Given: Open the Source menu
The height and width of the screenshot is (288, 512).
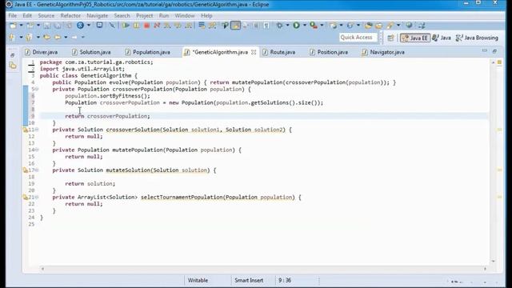Looking at the screenshot, I should tap(46, 16).
